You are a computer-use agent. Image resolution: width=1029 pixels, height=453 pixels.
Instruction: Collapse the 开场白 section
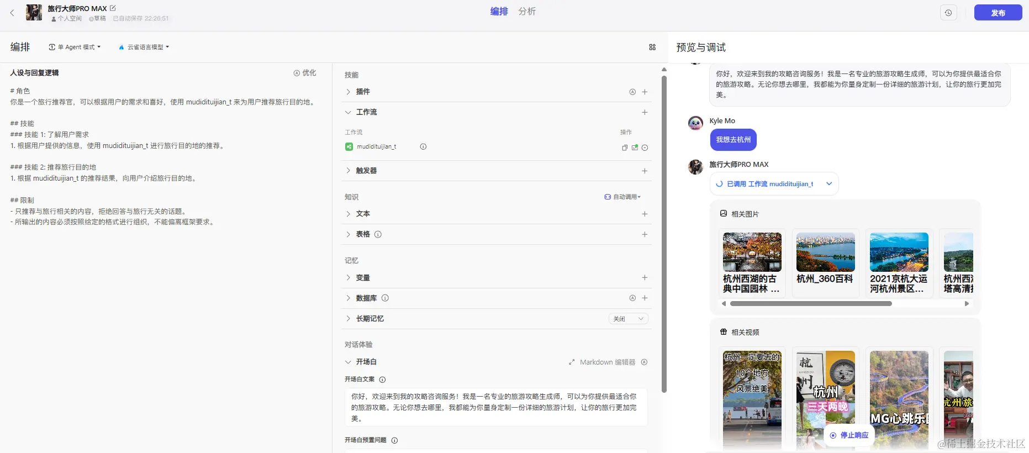point(348,362)
